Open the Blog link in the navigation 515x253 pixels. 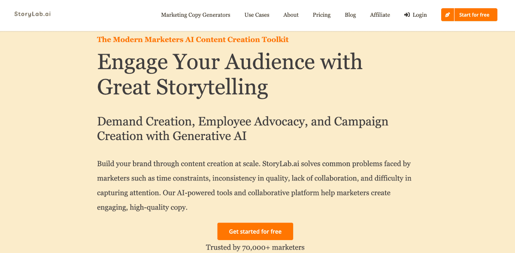point(350,15)
